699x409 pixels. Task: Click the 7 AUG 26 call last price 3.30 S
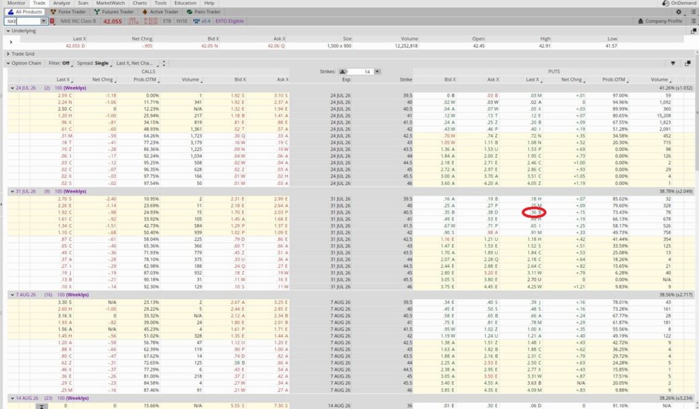(x=65, y=302)
